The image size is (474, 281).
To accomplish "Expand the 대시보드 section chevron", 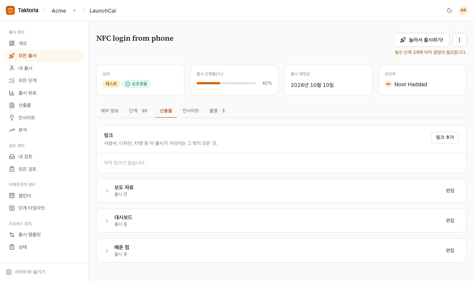I will 107,221.
